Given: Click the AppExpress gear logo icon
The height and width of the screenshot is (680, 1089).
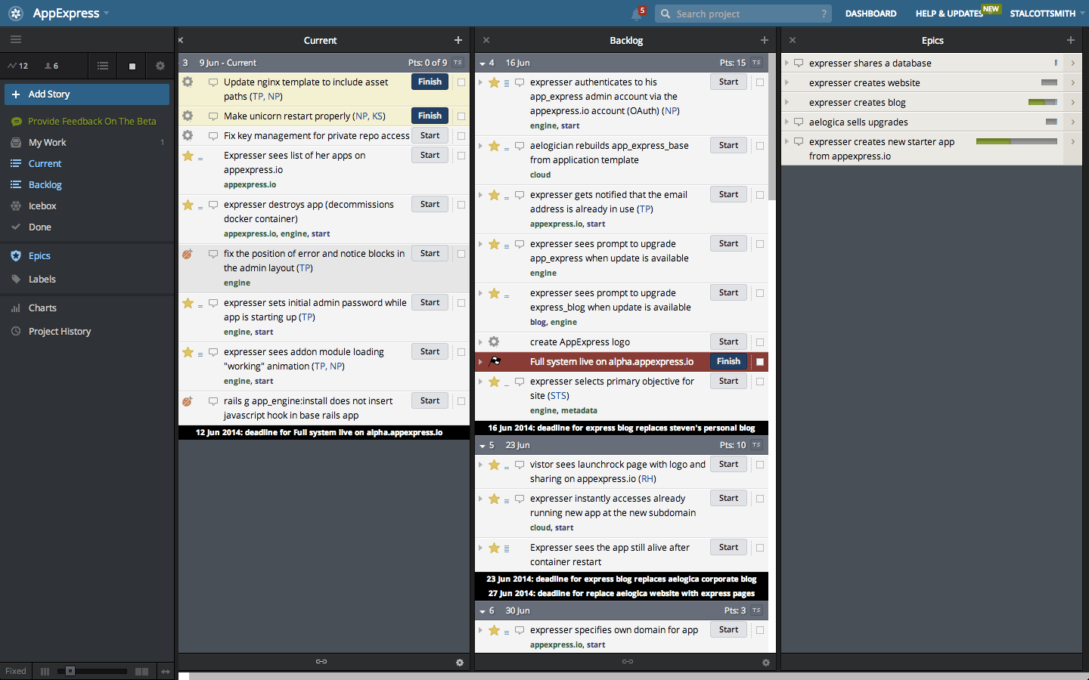Looking at the screenshot, I should coord(16,14).
